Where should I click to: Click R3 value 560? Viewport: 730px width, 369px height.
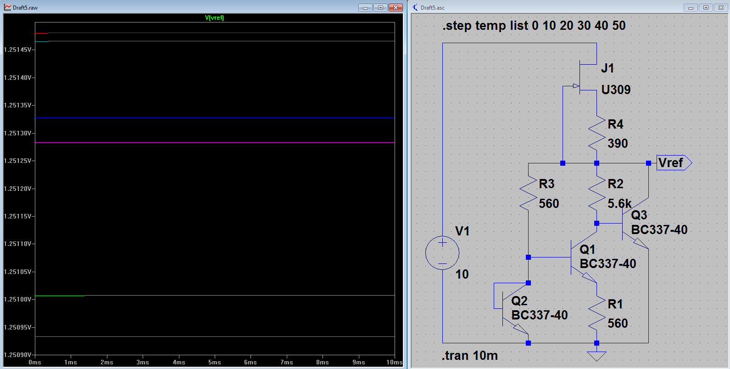pos(549,204)
